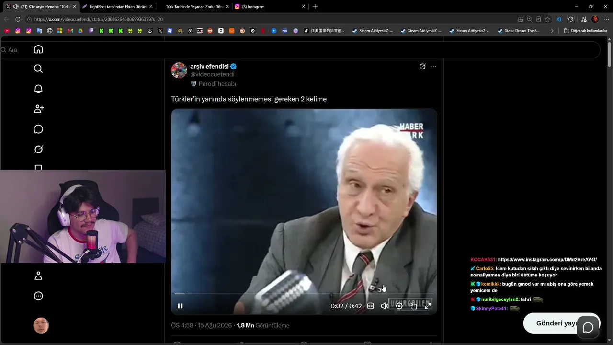Click the 1,8 Mn Görüntüleme count
Image resolution: width=613 pixels, height=345 pixels.
pyautogui.click(x=263, y=325)
